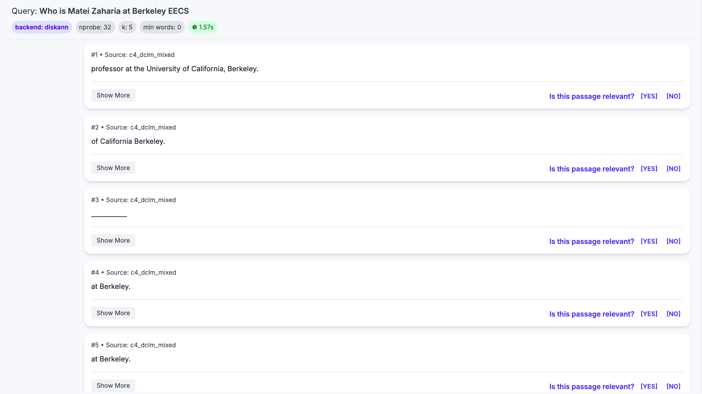The height and width of the screenshot is (394, 702).
Task: Click the backend: diskann badge
Action: pos(42,27)
